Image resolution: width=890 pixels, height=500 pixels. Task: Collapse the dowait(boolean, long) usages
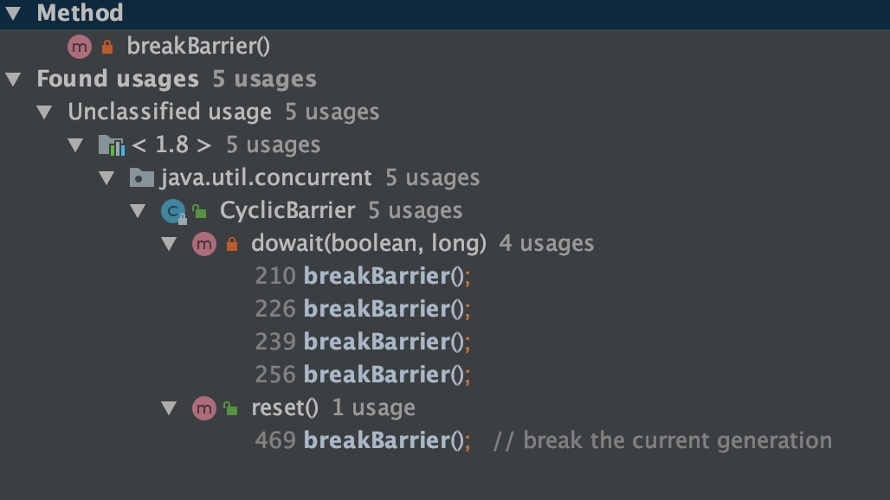[170, 244]
